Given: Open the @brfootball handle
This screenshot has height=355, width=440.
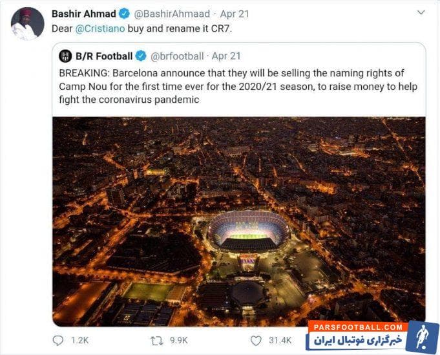Looking at the screenshot, I should pos(176,56).
